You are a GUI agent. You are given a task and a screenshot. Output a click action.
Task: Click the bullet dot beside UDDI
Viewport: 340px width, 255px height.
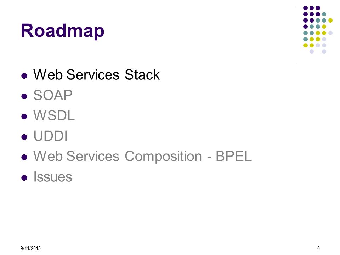pyautogui.click(x=24, y=137)
